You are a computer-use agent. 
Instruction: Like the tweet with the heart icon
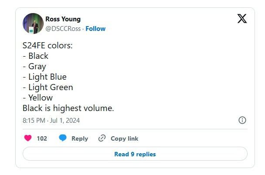pyautogui.click(x=28, y=138)
